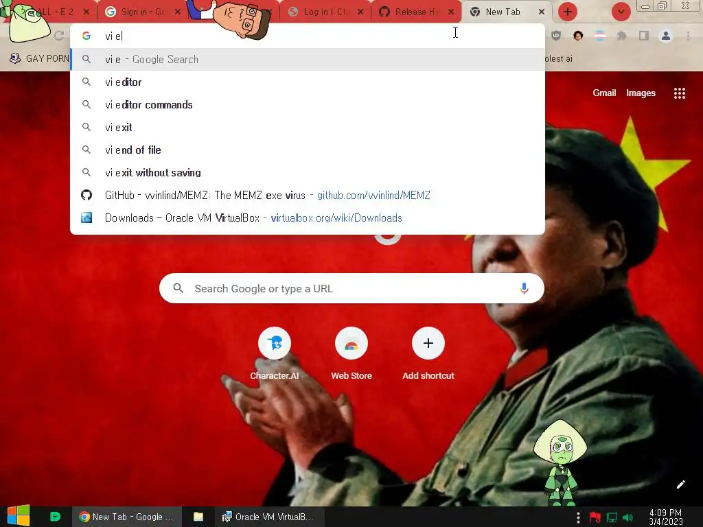Choose the 'vi editor' suggestion
Viewport: 703px width, 527px height.
coord(308,82)
